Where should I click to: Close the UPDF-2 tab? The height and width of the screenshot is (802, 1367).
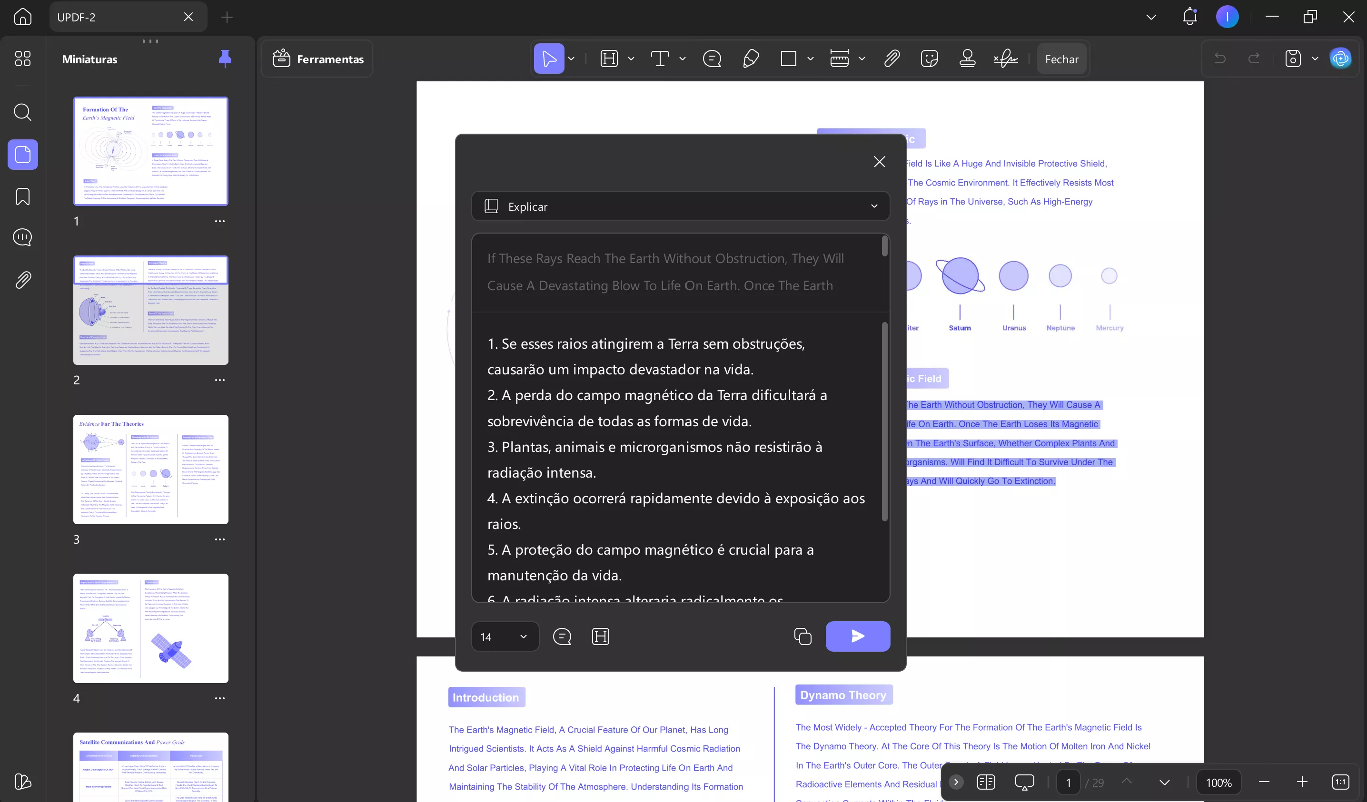pos(188,17)
